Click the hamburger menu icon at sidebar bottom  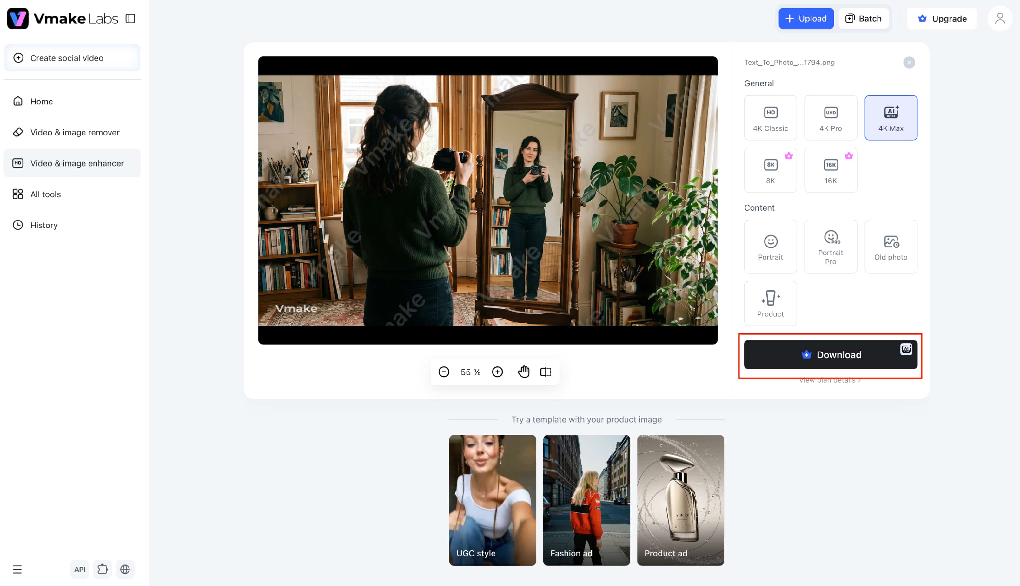17,570
